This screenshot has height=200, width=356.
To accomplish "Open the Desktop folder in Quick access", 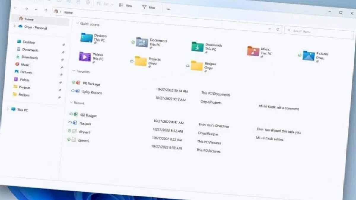I will [94, 38].
